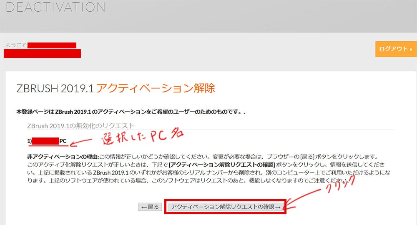Click the bold 本登録ページは intro sentence

130,112
